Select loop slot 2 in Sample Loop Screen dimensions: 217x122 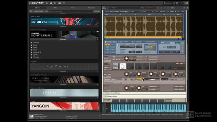tap(113, 45)
